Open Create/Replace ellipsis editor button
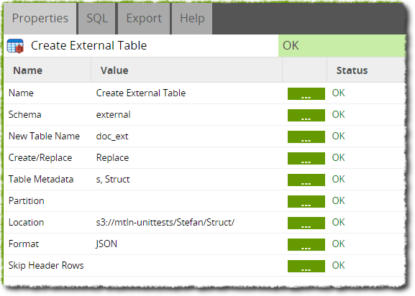Viewport: 415px width, 296px height. point(306,158)
